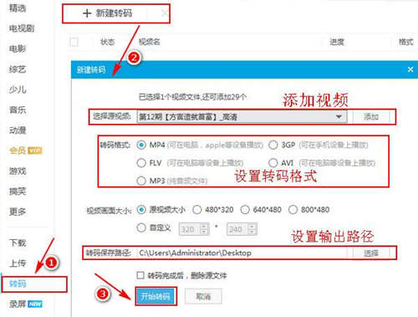Select the 自定义 custom size option
The width and height of the screenshot is (418, 317).
[x=141, y=228]
